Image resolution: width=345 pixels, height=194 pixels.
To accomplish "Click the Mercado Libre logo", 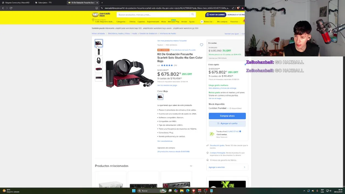I will tap(101, 15).
